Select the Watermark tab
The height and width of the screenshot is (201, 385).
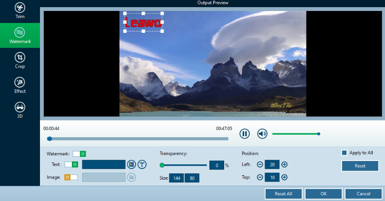(x=20, y=35)
